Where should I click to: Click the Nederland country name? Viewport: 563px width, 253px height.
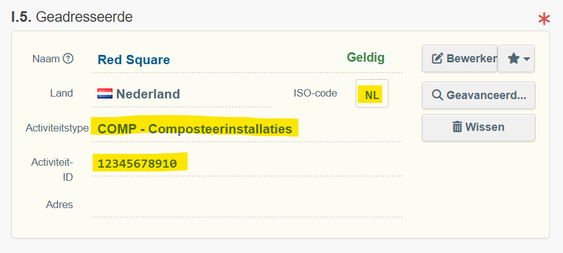(148, 95)
